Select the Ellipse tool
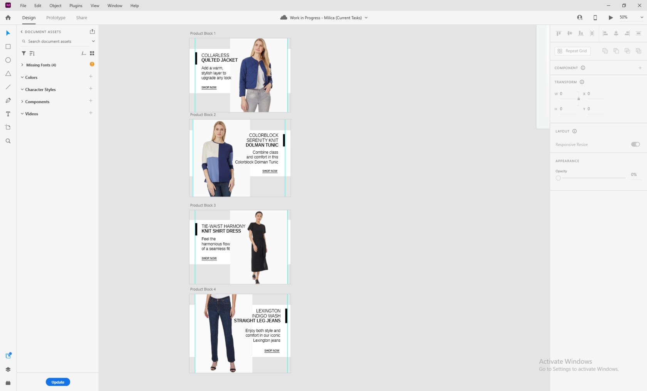This screenshot has height=391, width=647. 8,60
